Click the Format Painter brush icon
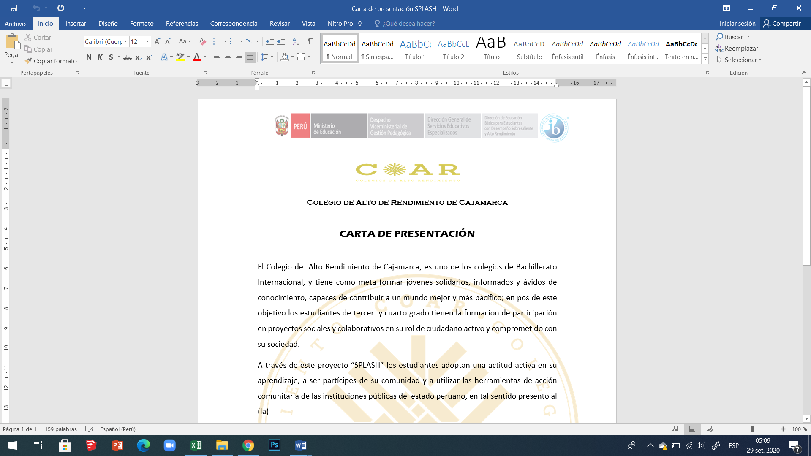Image resolution: width=811 pixels, height=456 pixels. (28, 61)
